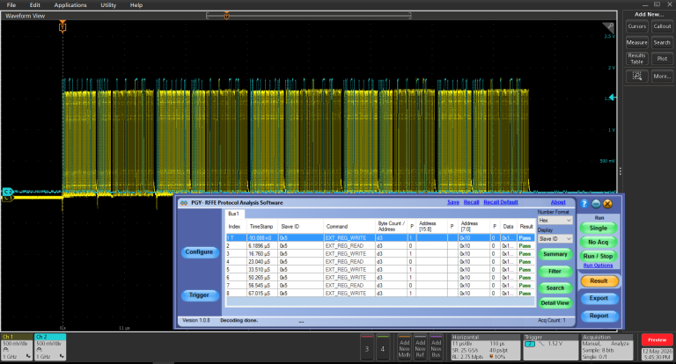This screenshot has width=676, height=364.
Task: Open the Run Options link
Action: coord(598,266)
